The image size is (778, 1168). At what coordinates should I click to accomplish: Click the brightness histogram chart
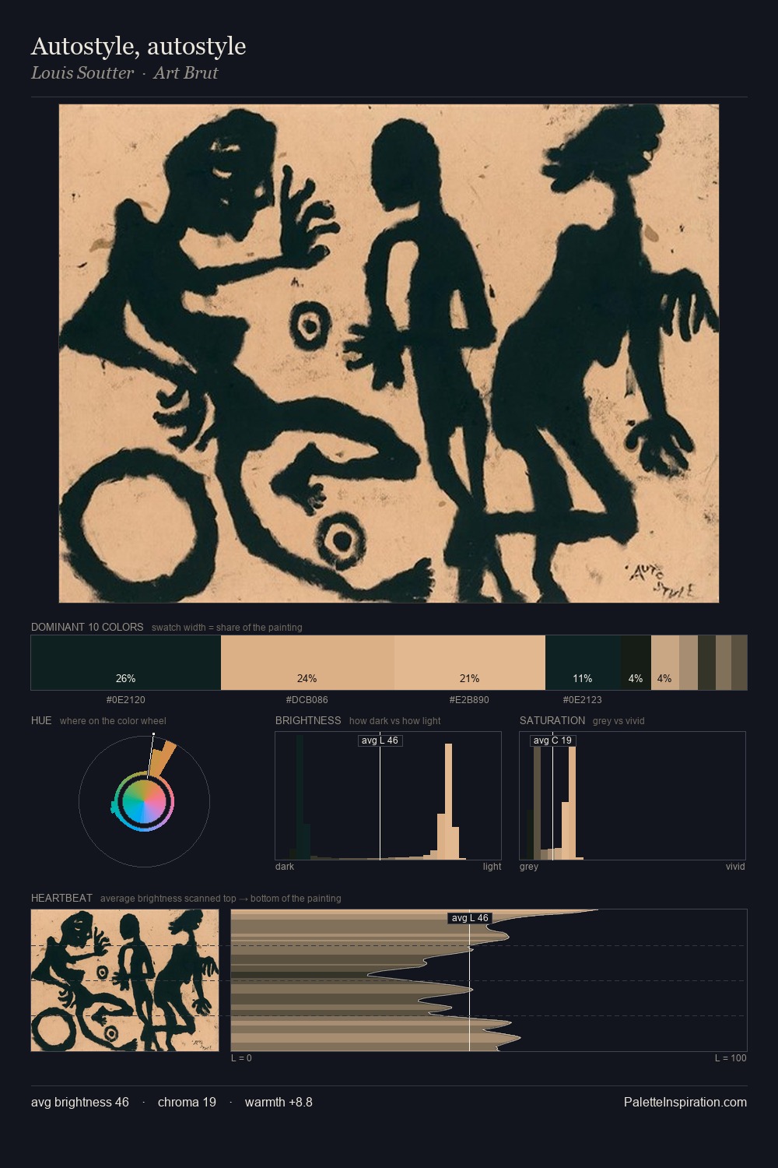[388, 796]
